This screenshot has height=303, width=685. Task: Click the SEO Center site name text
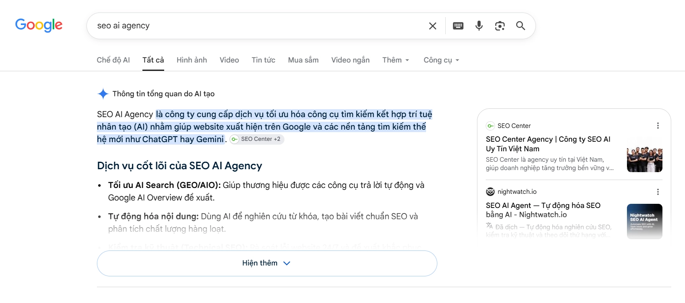point(514,126)
